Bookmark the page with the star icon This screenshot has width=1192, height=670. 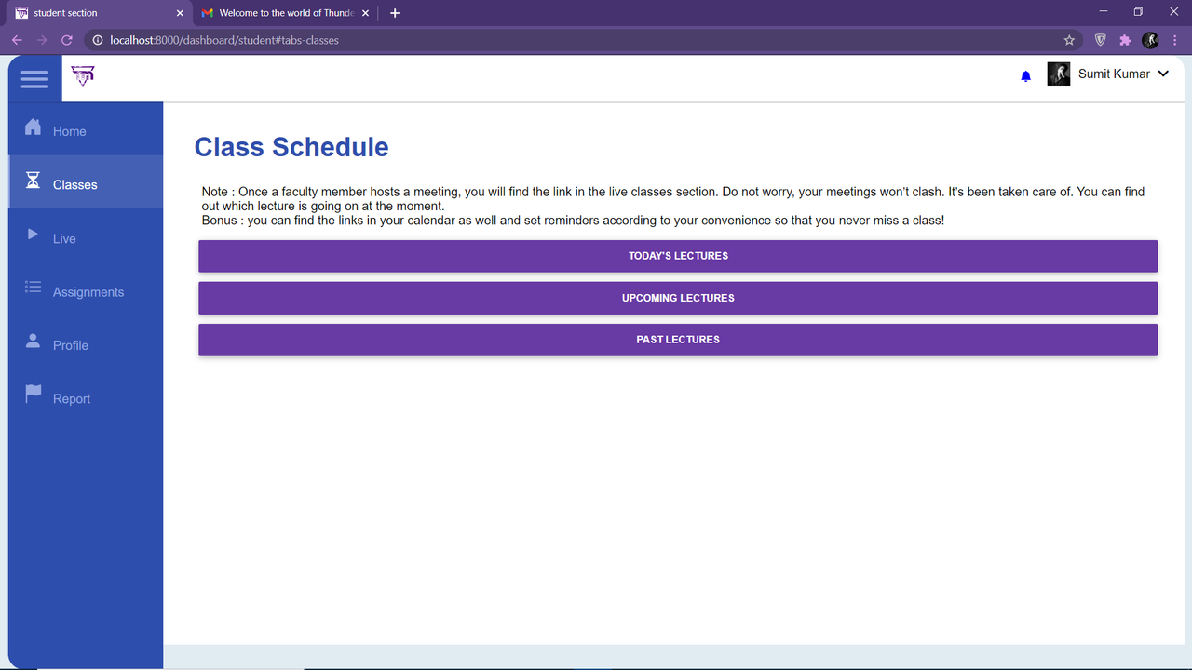pos(1068,40)
